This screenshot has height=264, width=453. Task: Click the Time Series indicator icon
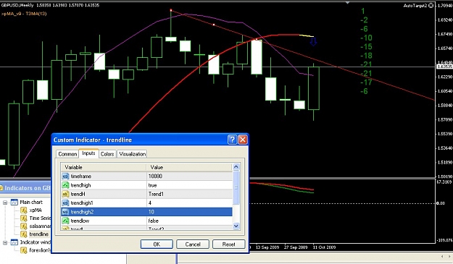click(x=24, y=218)
